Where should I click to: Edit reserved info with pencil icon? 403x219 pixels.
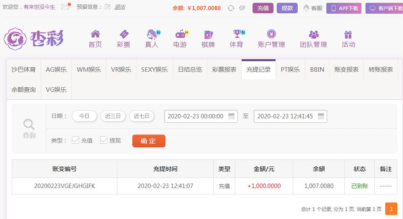108,7
